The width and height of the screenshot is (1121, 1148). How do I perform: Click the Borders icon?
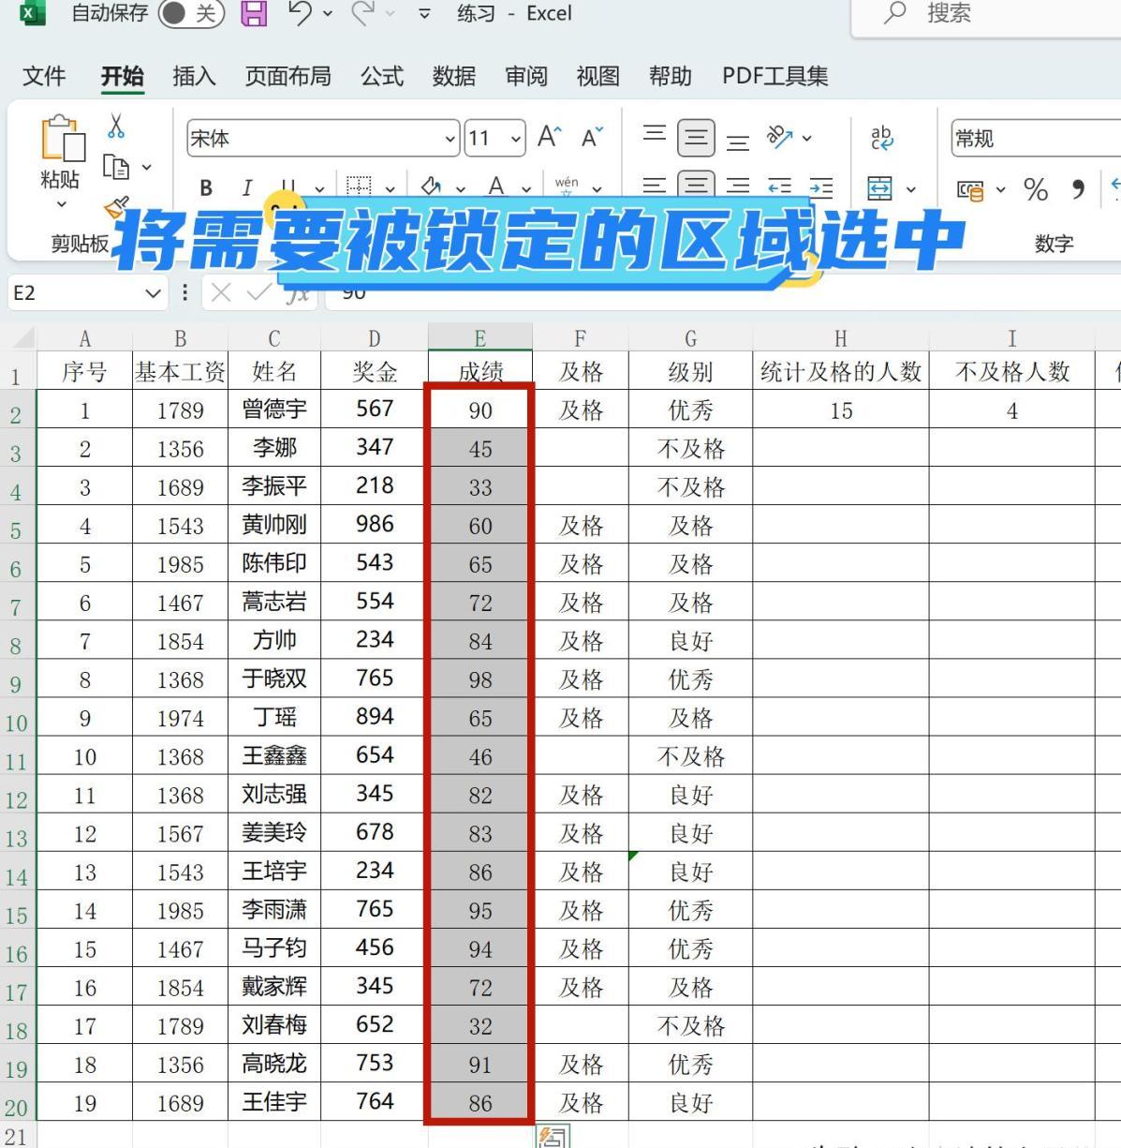coord(359,186)
